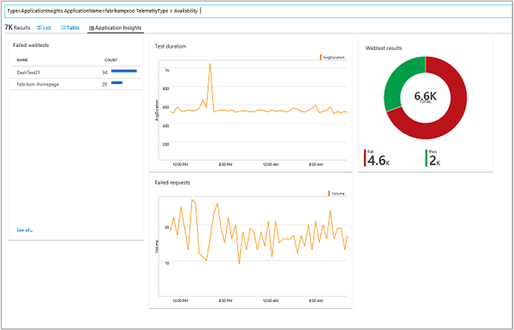Open the See all... link
Screen dimensions: 514x330
click(x=24, y=230)
